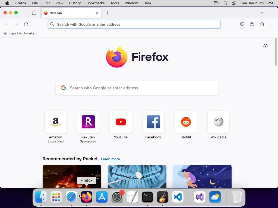Image resolution: width=278 pixels, height=208 pixels.
Task: Open System Settings from the Dock
Action: (x=117, y=197)
